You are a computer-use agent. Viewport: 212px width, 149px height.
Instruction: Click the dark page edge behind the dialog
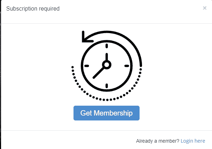click(0, 74)
